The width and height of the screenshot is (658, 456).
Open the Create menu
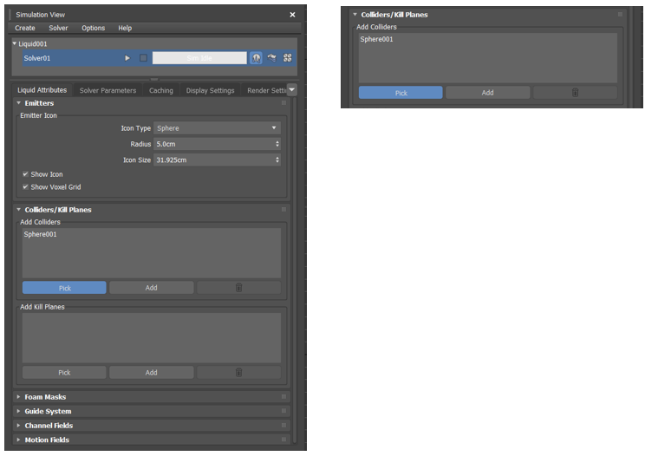coord(25,28)
